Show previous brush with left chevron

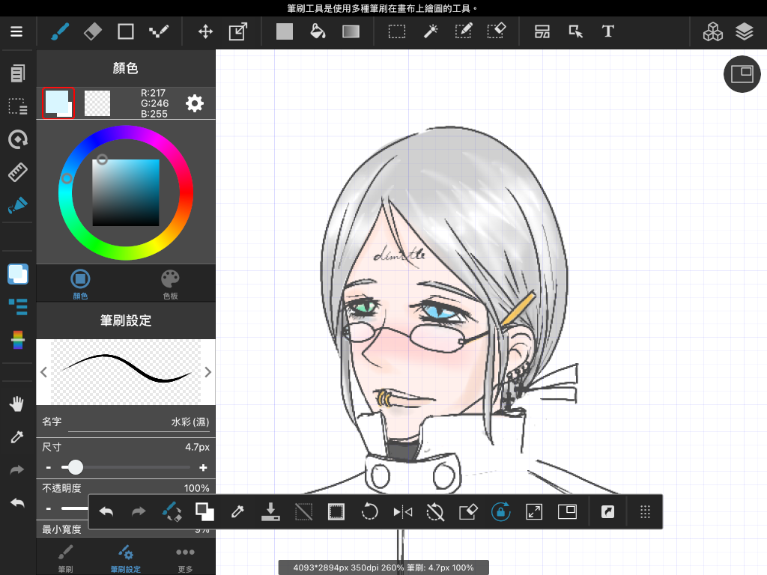[x=44, y=372]
